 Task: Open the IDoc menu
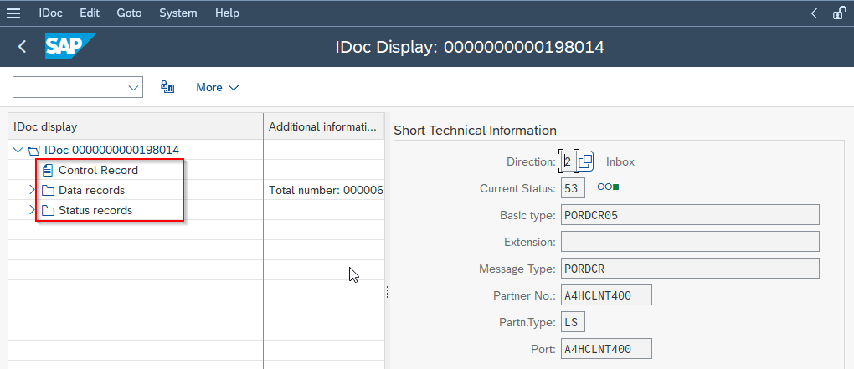tap(50, 13)
